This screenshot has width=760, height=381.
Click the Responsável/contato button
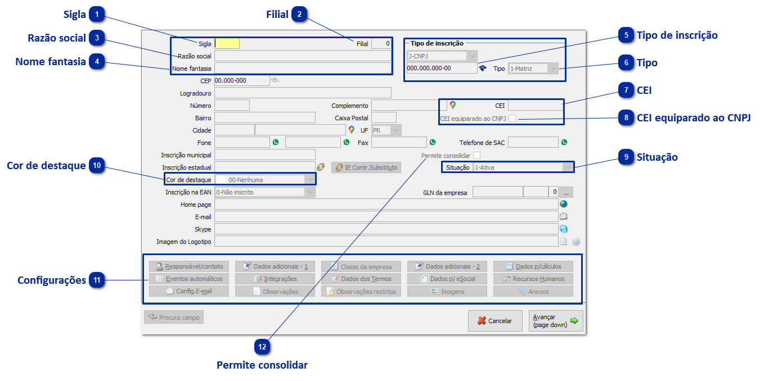tap(189, 266)
